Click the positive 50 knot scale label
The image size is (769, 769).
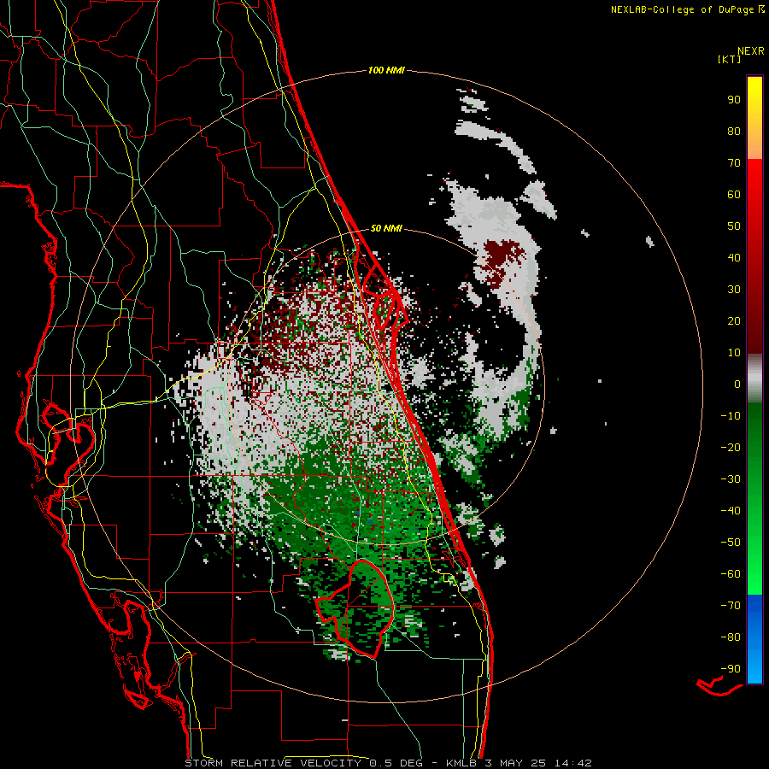[734, 226]
